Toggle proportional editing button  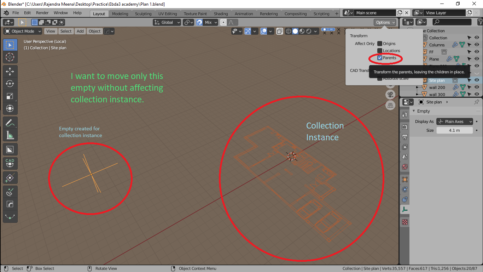click(x=223, y=22)
